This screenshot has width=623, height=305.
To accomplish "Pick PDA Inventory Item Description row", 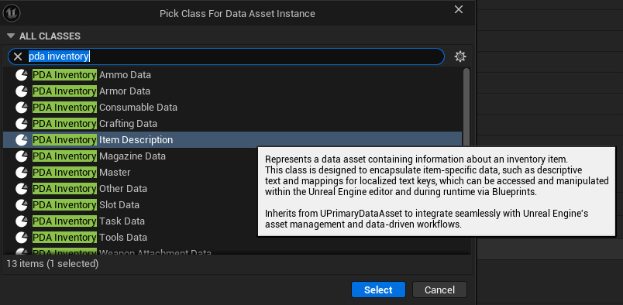I will [x=232, y=140].
